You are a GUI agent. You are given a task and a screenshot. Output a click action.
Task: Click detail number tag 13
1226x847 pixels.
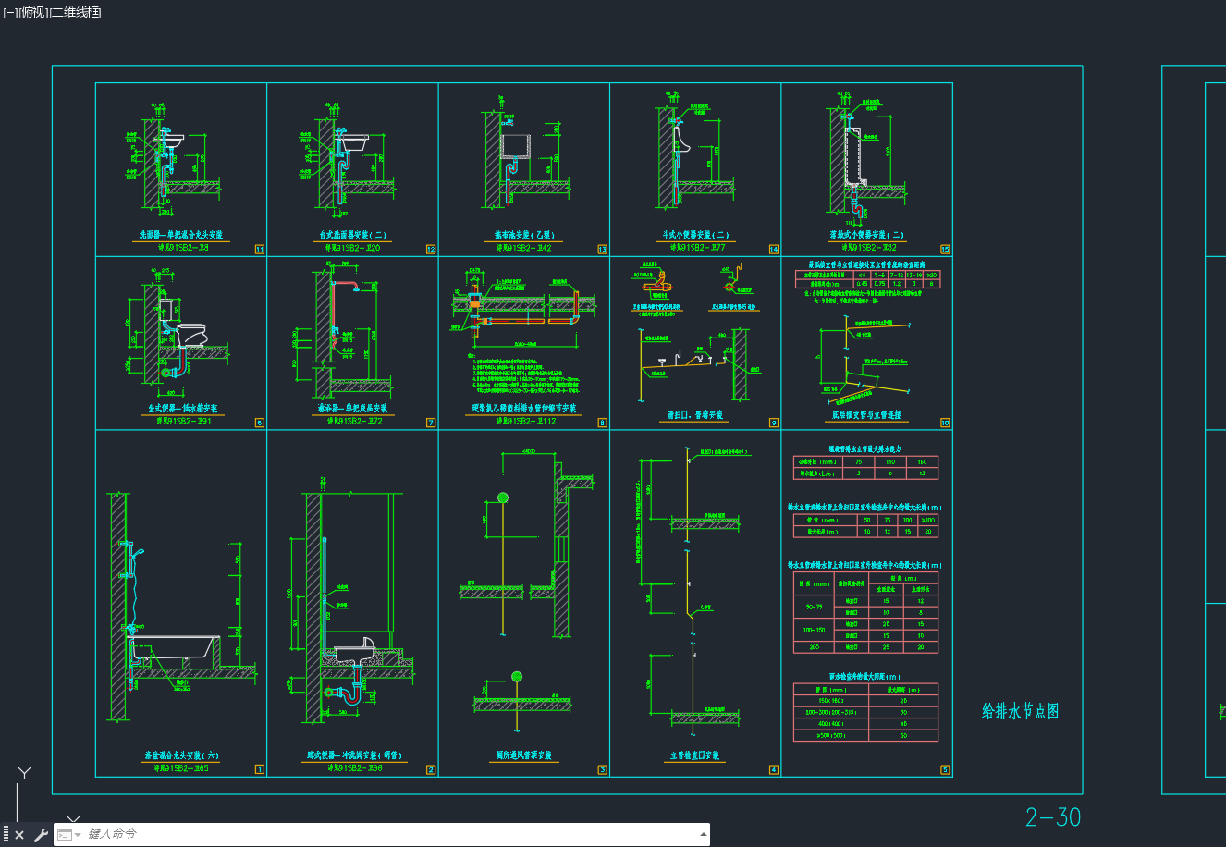coord(603,250)
